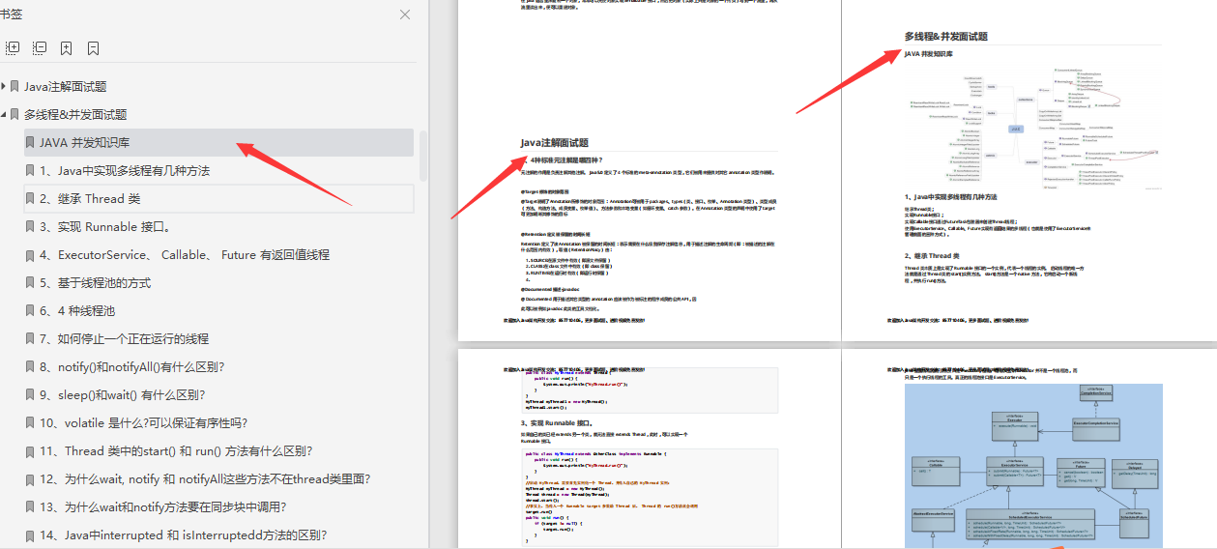Screen dimensions: 1217x549
Task: Click the delete bookmark icon in bookmark toolbar
Action: 93,47
